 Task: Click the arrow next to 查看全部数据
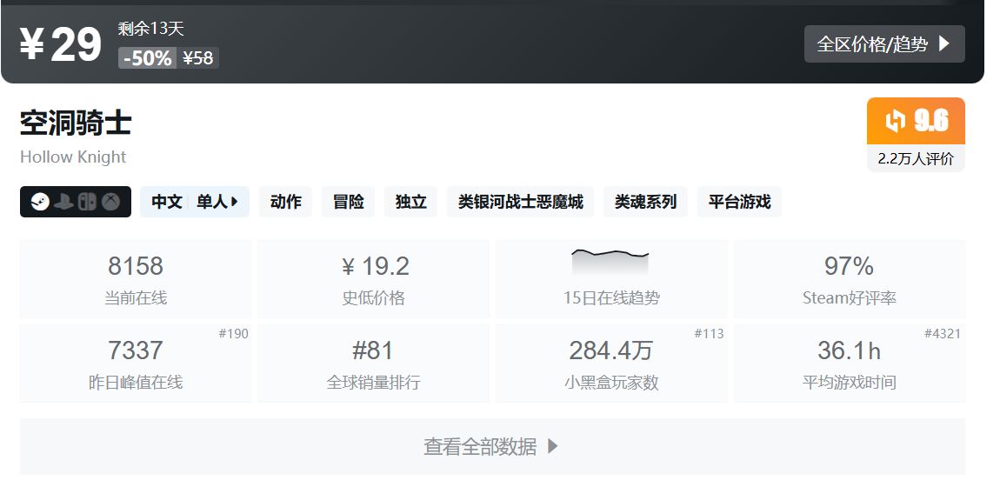click(553, 446)
